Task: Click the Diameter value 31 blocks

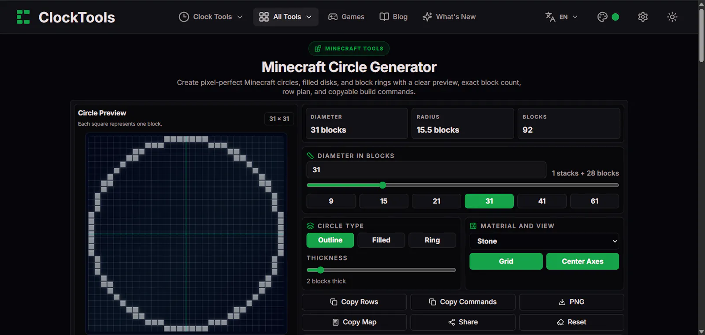Action: click(328, 130)
